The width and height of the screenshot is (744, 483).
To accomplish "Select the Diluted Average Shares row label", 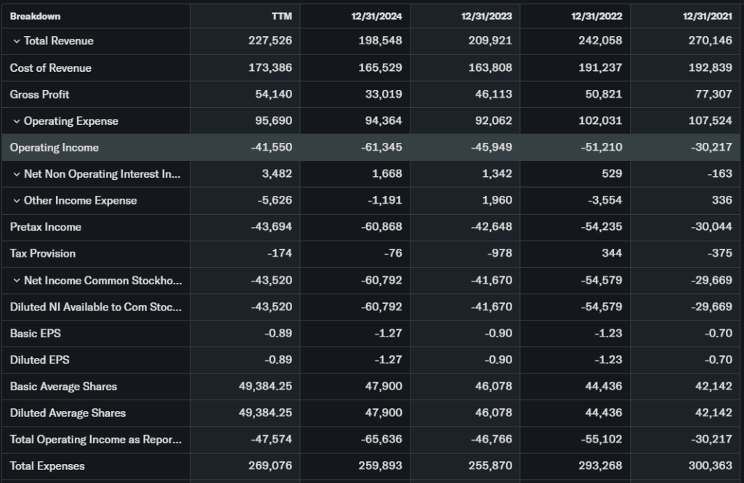I will click(x=68, y=413).
